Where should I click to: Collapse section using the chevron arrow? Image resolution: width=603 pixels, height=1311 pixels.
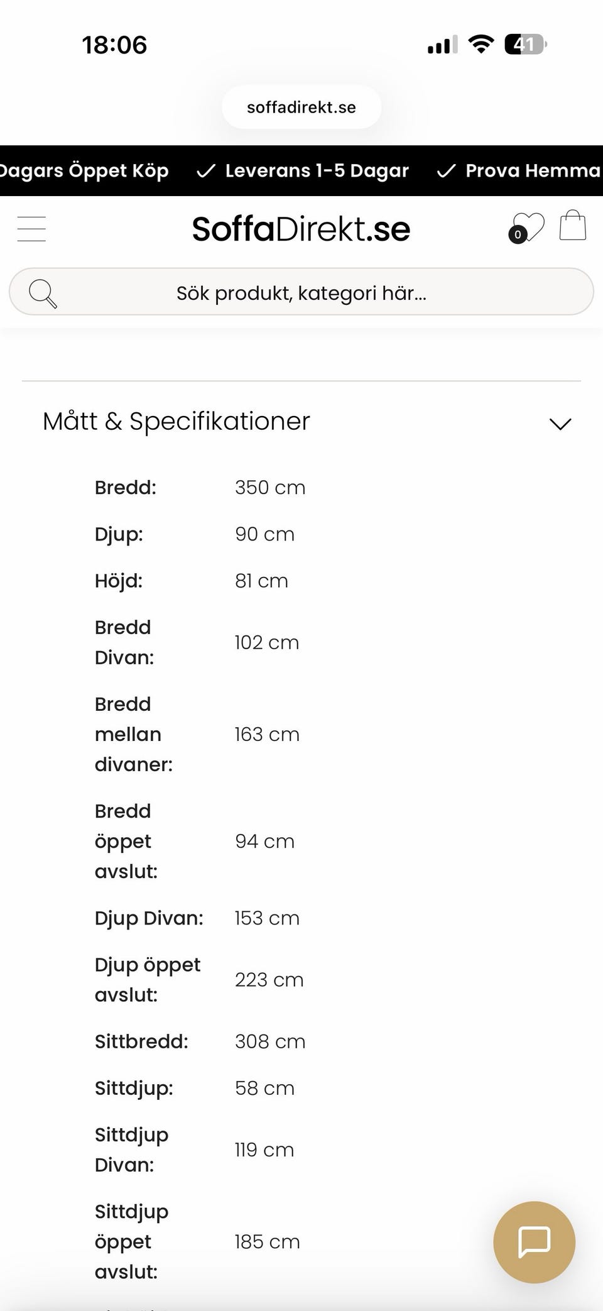[560, 424]
